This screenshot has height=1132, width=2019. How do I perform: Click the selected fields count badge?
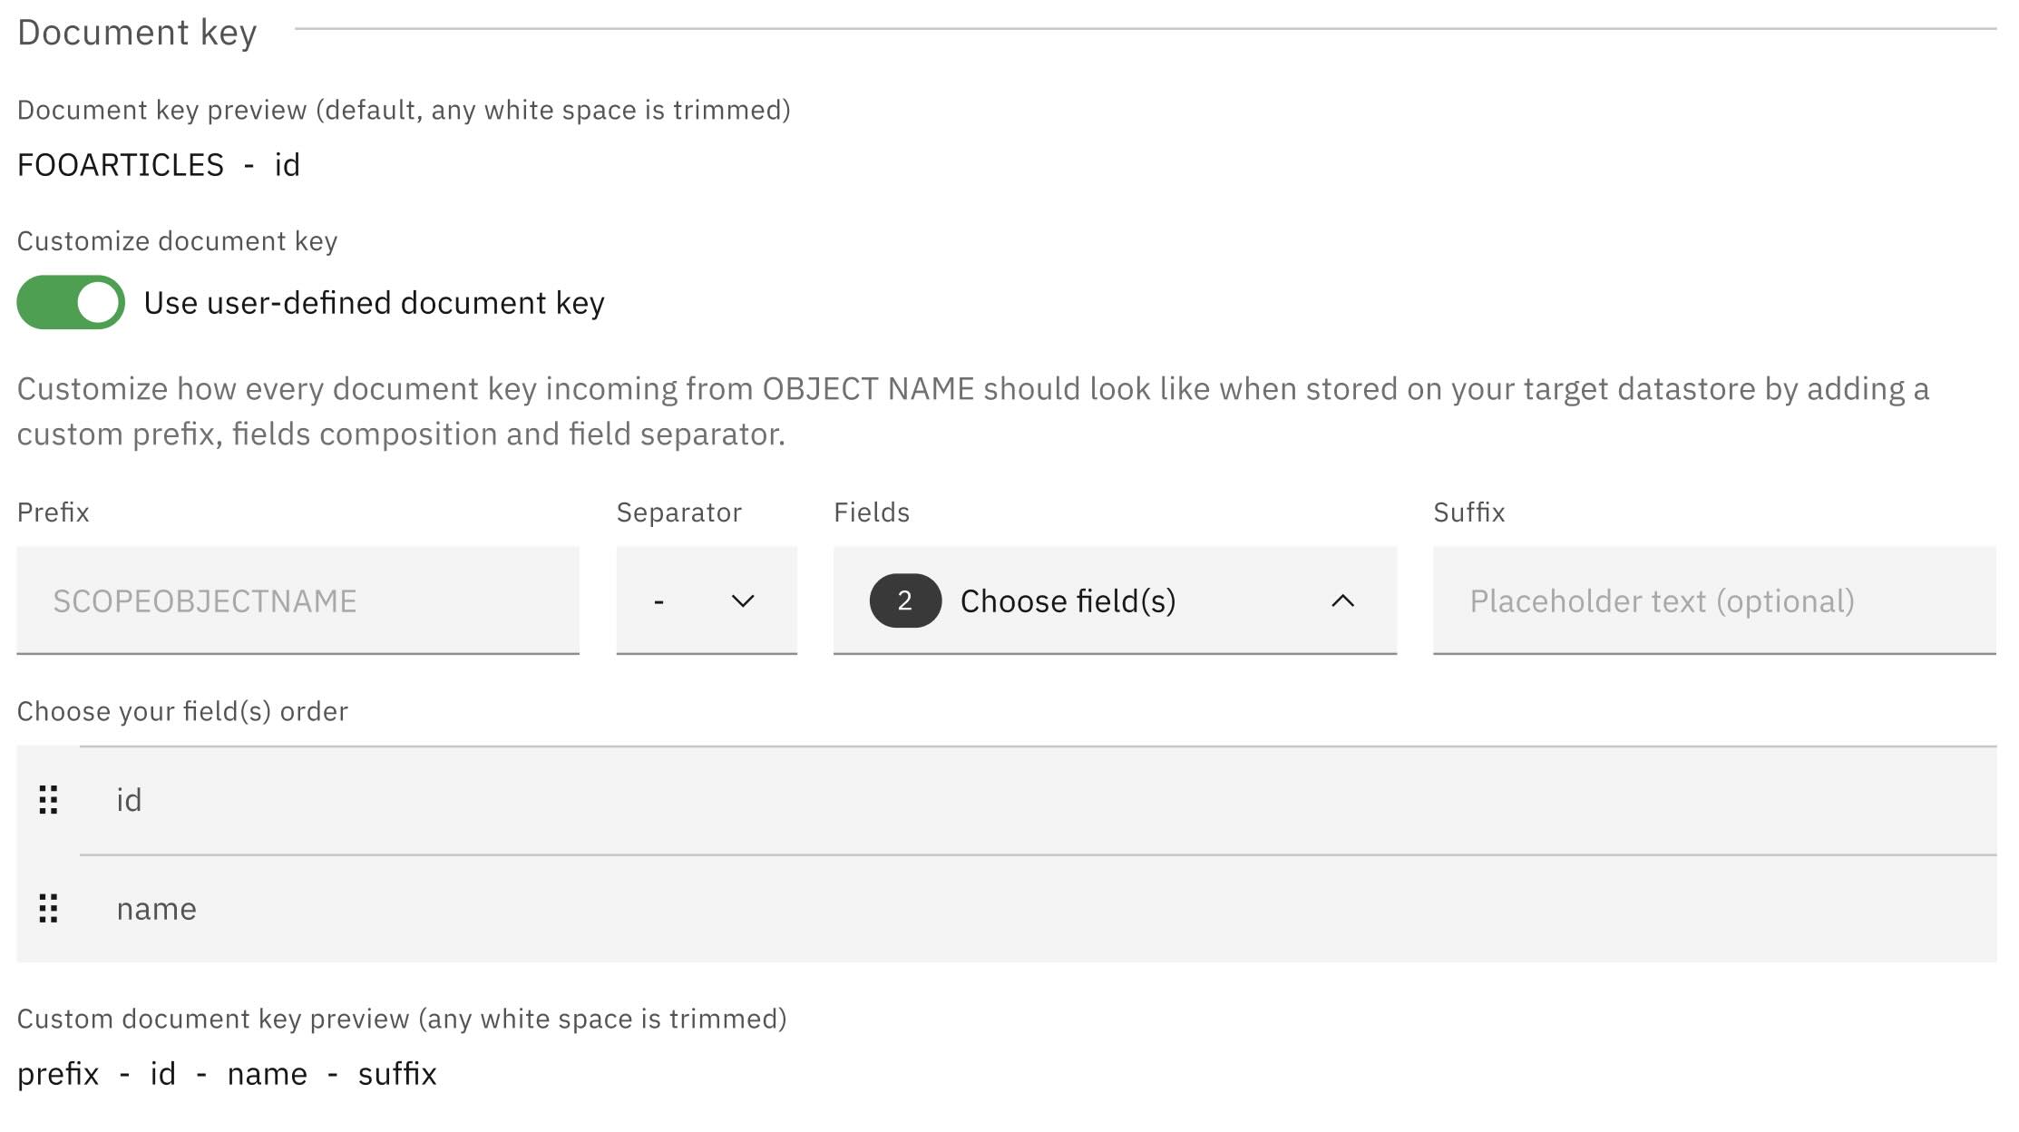[x=904, y=600]
